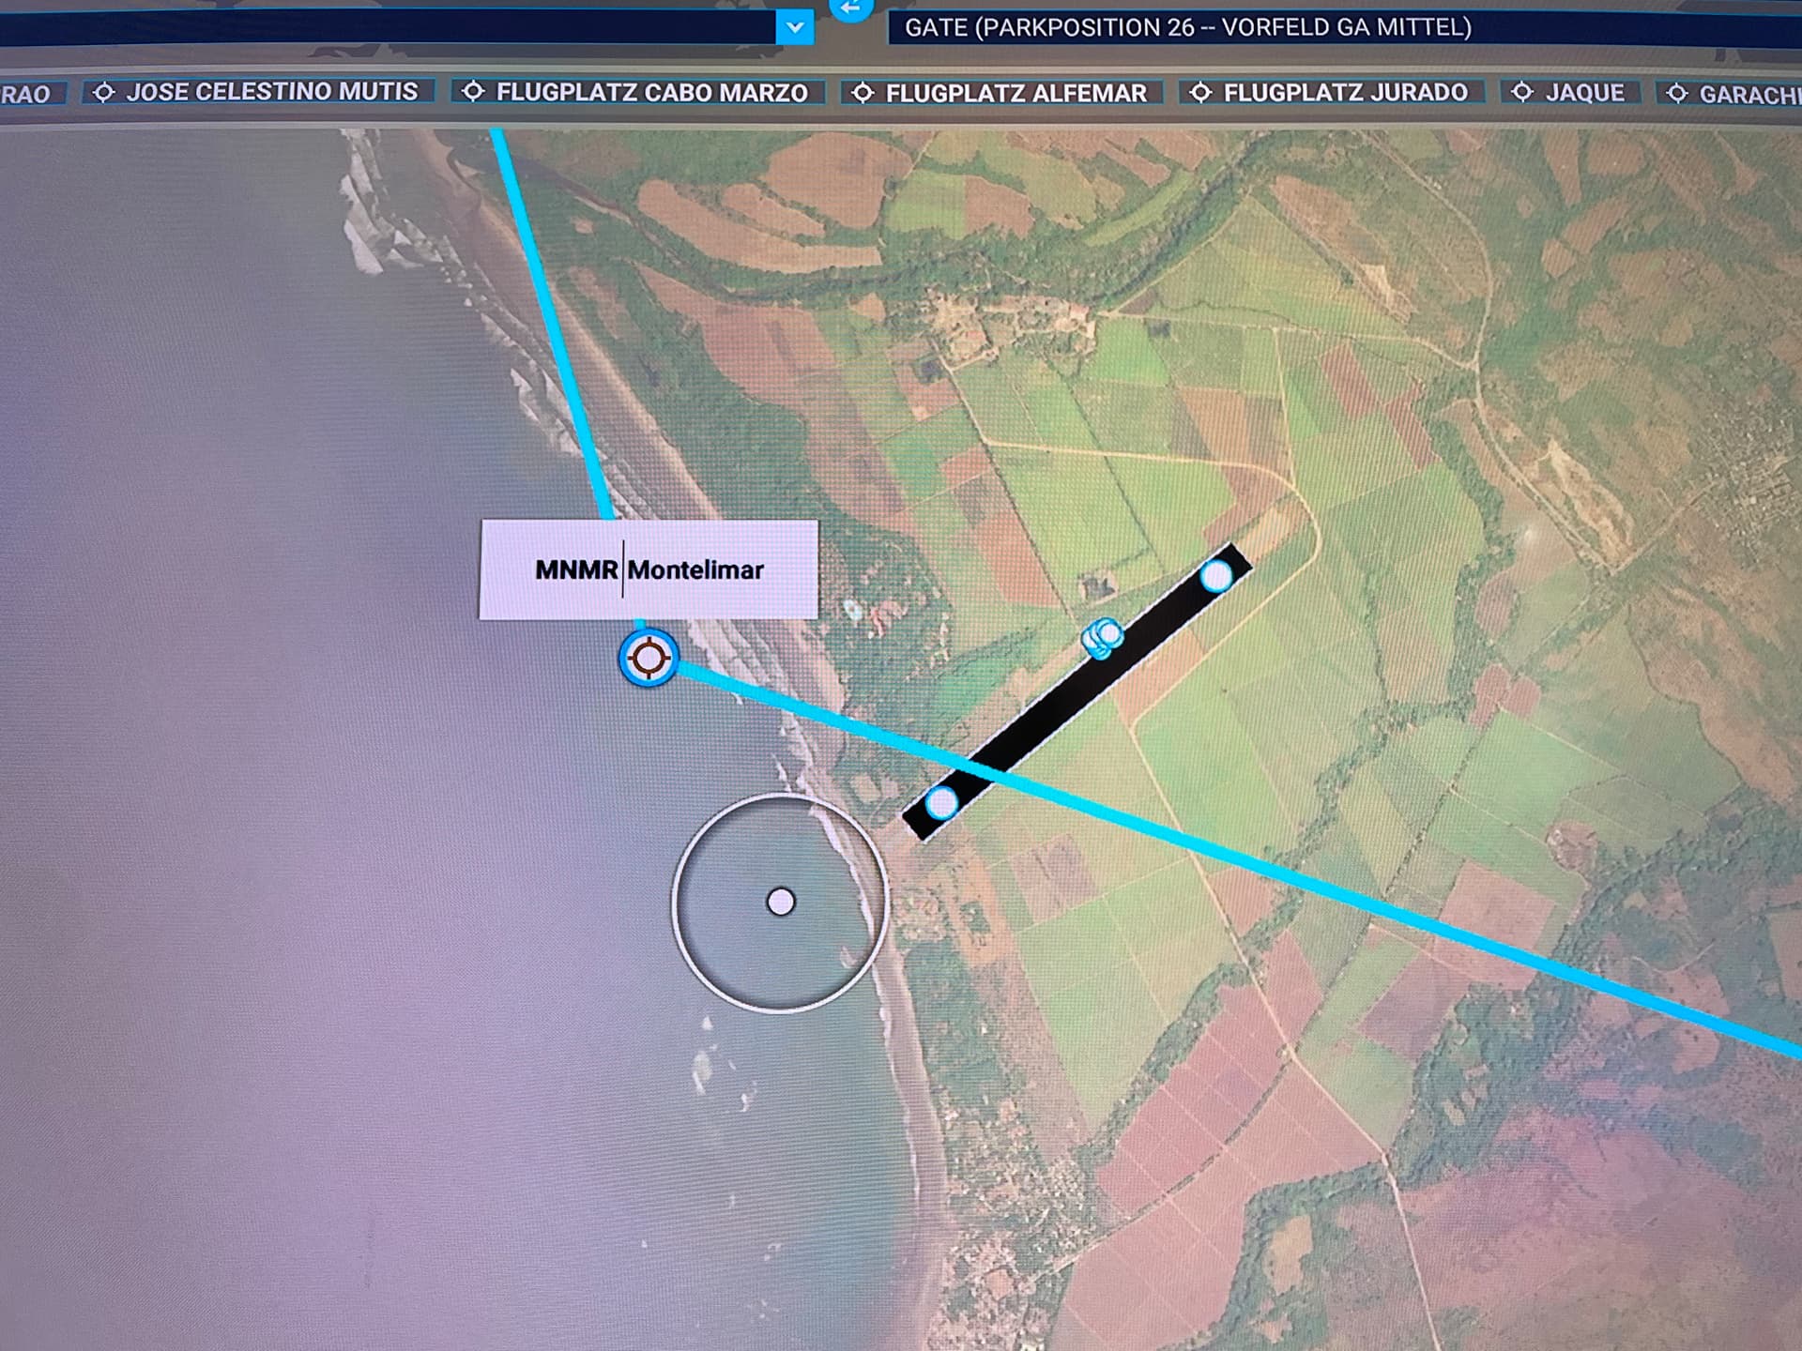Select the JAQUE airport crosshair icon

coord(1520,93)
